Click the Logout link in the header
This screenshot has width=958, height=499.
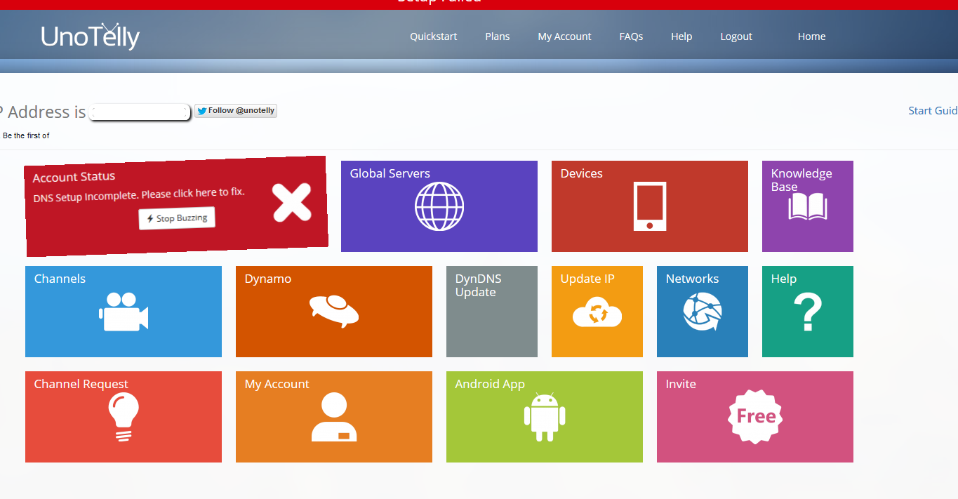coord(736,36)
